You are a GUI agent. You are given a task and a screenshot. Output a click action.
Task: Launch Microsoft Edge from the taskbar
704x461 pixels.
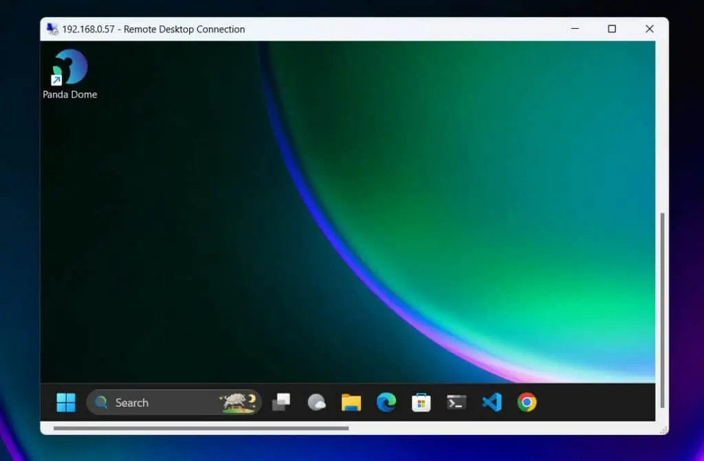(x=386, y=402)
